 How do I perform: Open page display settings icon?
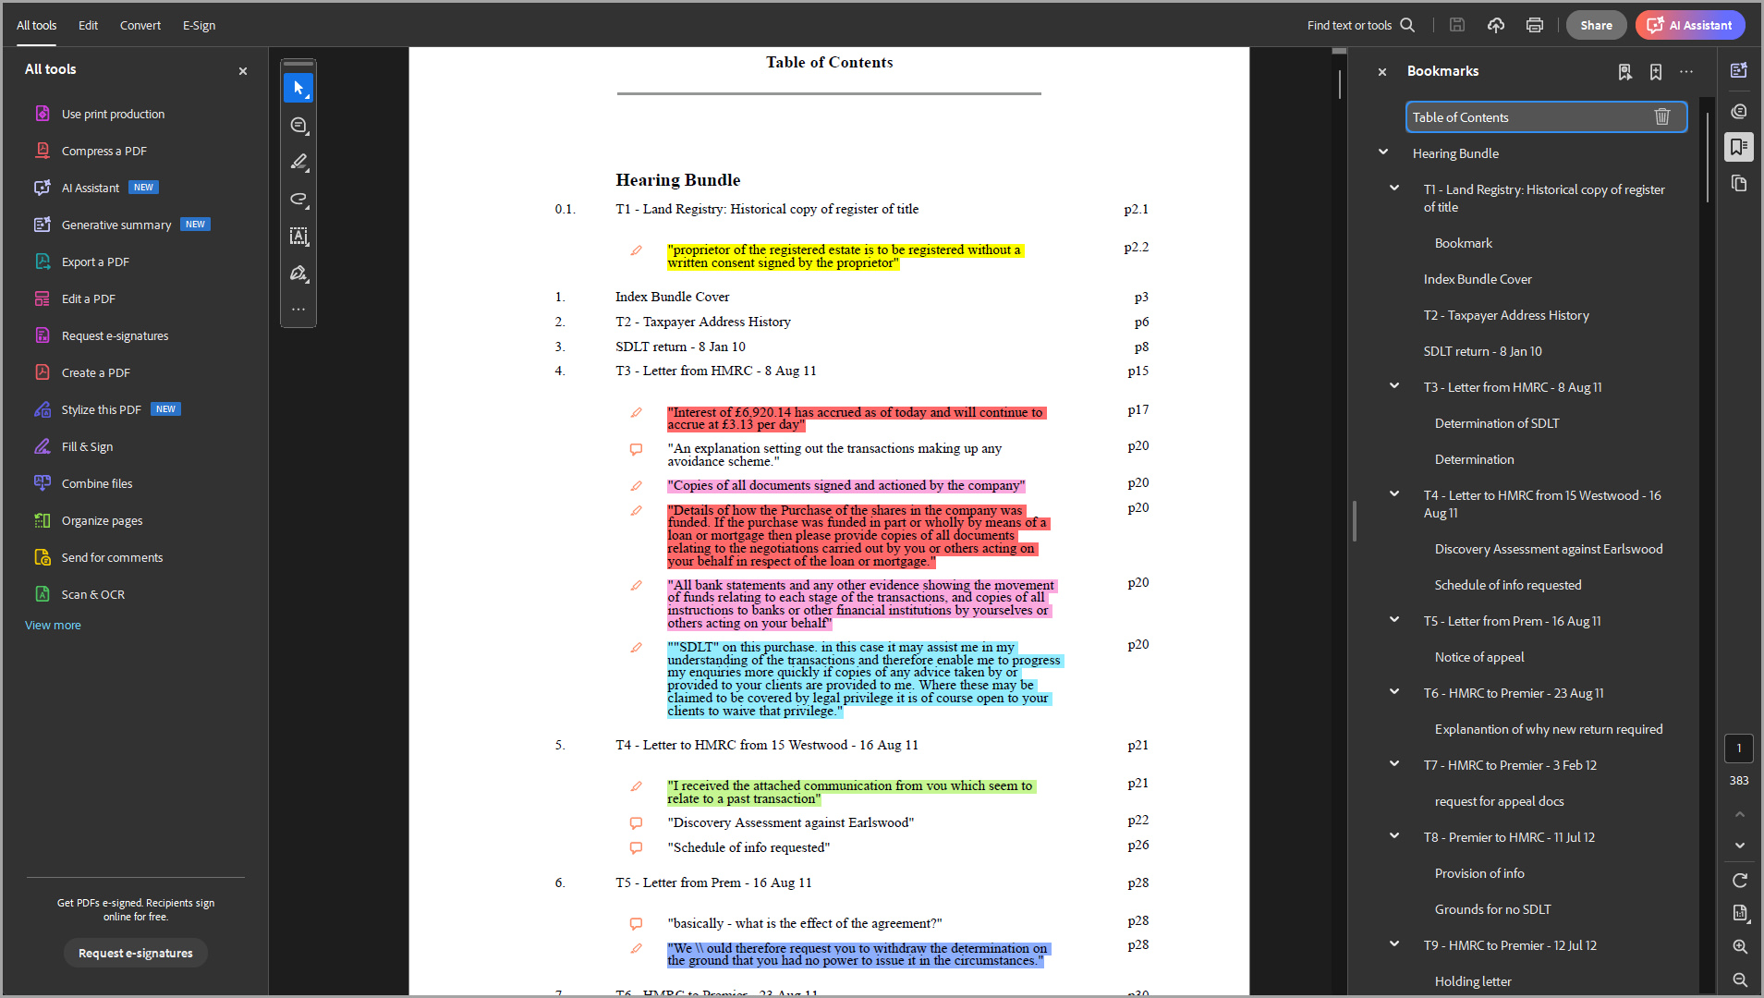[1740, 913]
